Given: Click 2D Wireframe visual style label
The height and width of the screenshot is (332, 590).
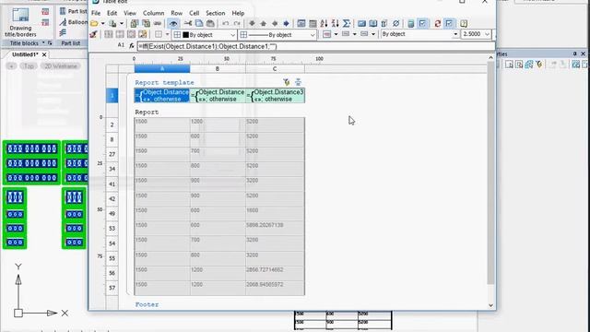Looking at the screenshot, I should (61, 66).
